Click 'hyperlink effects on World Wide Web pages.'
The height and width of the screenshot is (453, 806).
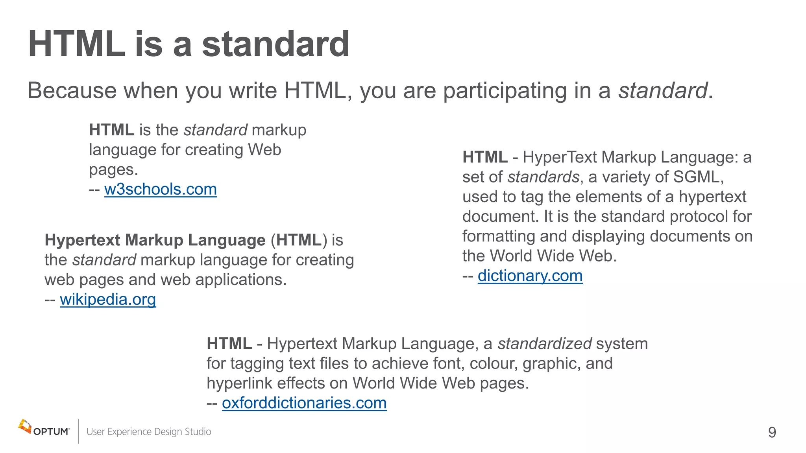tap(368, 383)
